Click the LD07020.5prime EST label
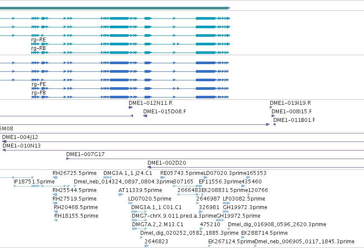This screenshot has width=364, height=248. pos(150,199)
